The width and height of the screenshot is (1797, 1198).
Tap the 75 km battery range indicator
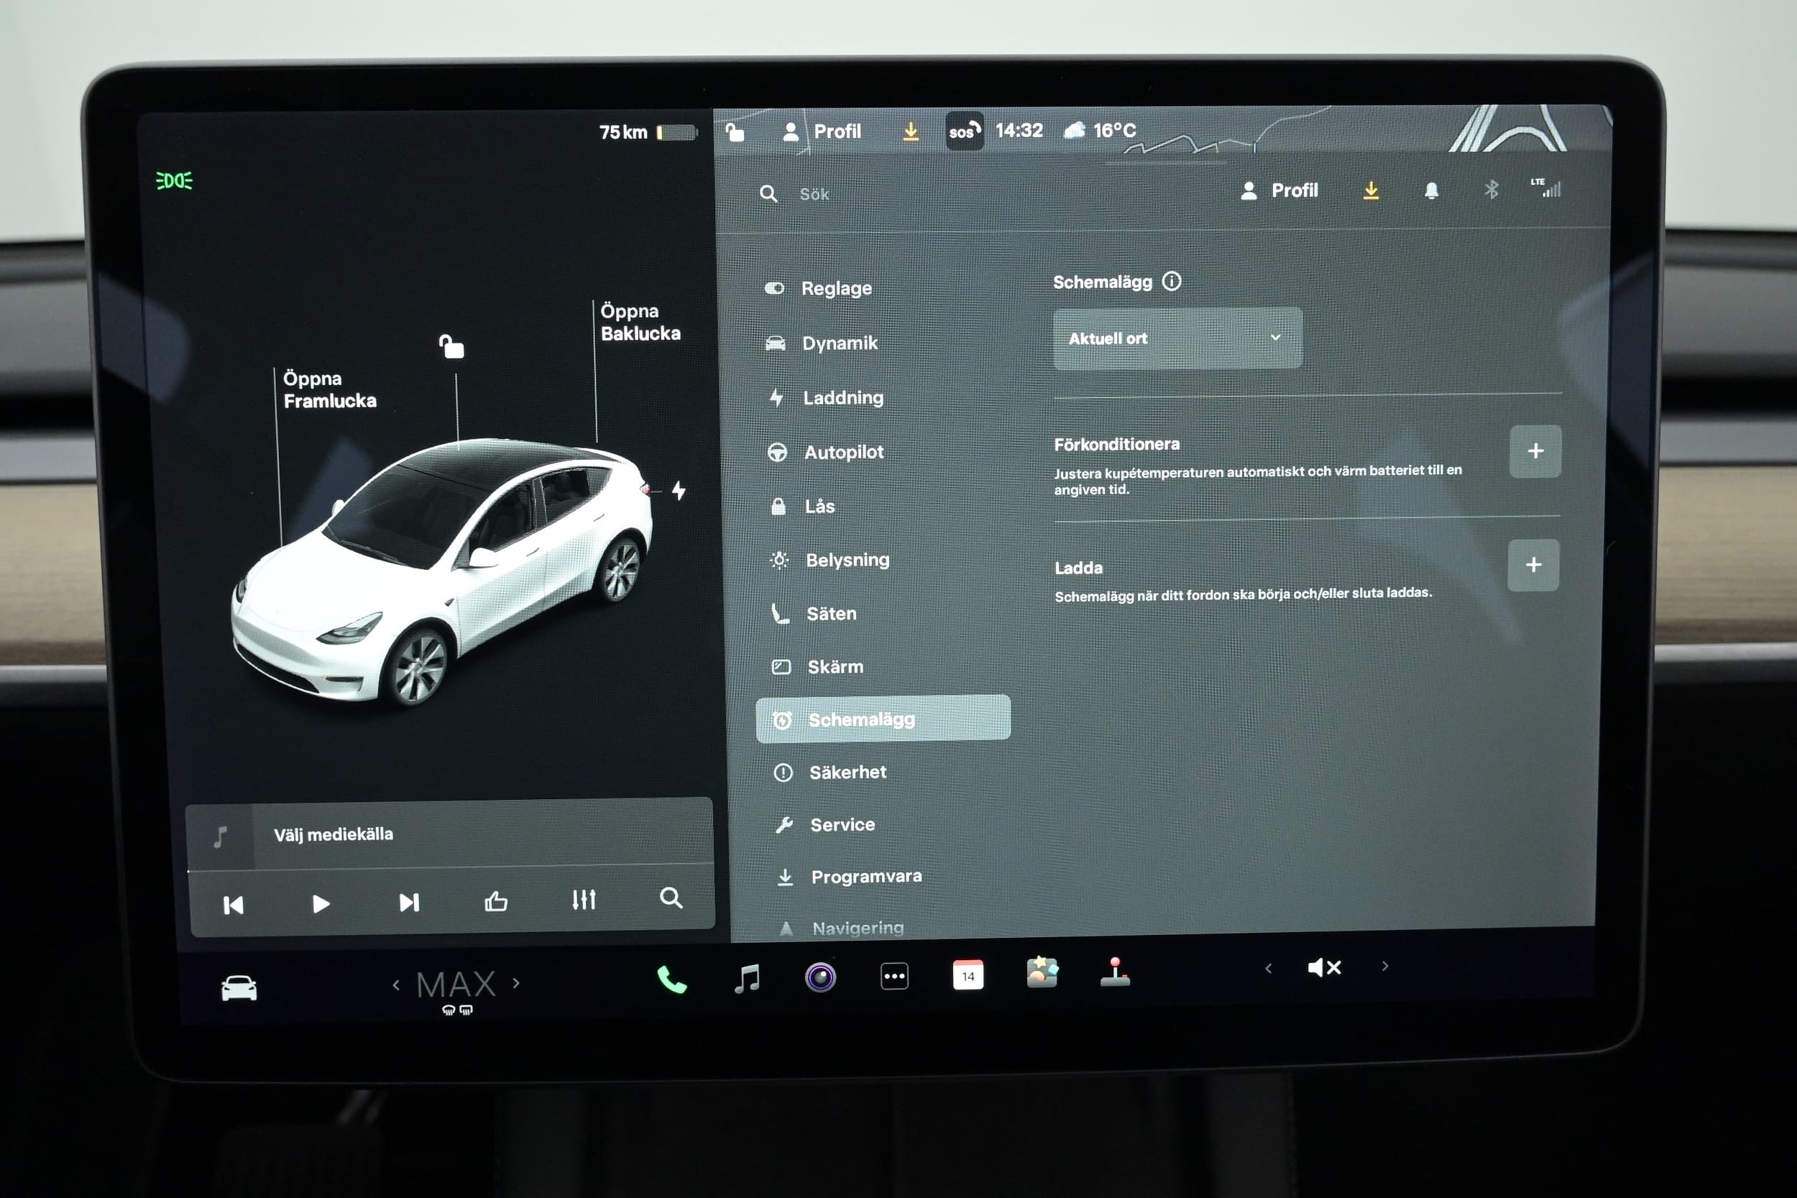648,132
